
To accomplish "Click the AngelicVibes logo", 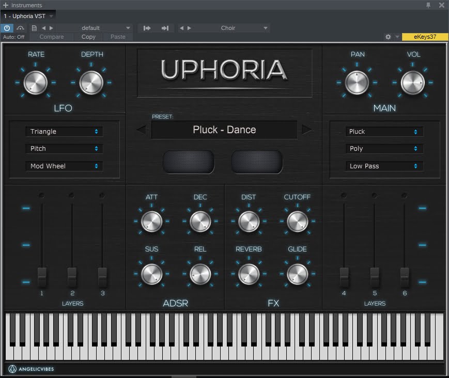I will 31,369.
